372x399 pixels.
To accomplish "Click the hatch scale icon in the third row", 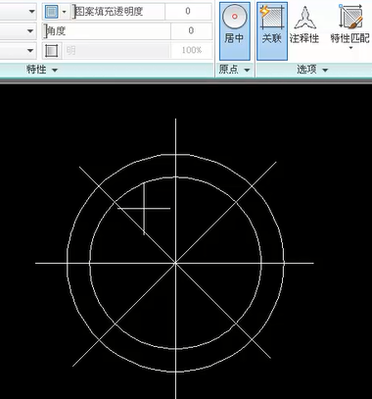I will (x=52, y=51).
